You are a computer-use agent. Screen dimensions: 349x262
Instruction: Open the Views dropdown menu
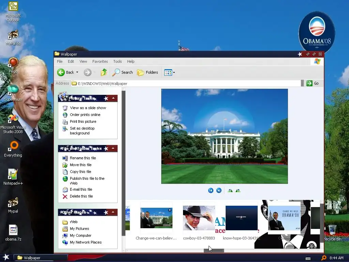[170, 72]
